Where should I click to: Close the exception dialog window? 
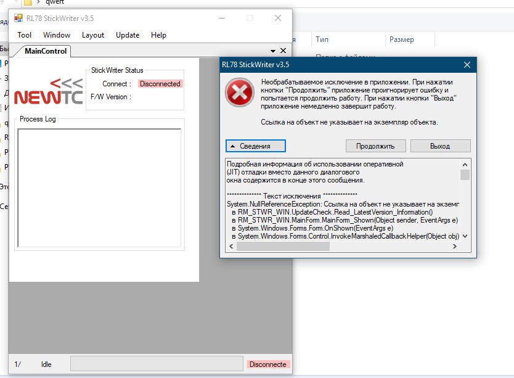click(467, 64)
